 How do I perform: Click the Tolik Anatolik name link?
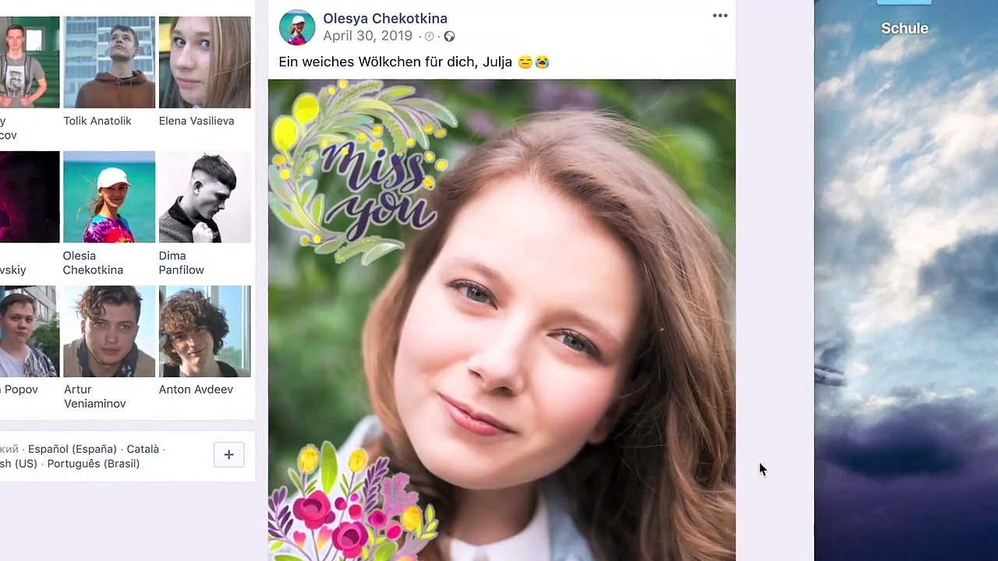click(97, 121)
